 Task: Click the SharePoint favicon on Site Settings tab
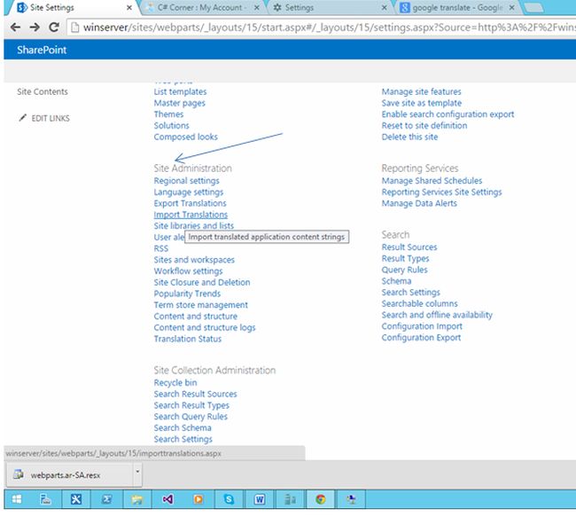[22, 7]
